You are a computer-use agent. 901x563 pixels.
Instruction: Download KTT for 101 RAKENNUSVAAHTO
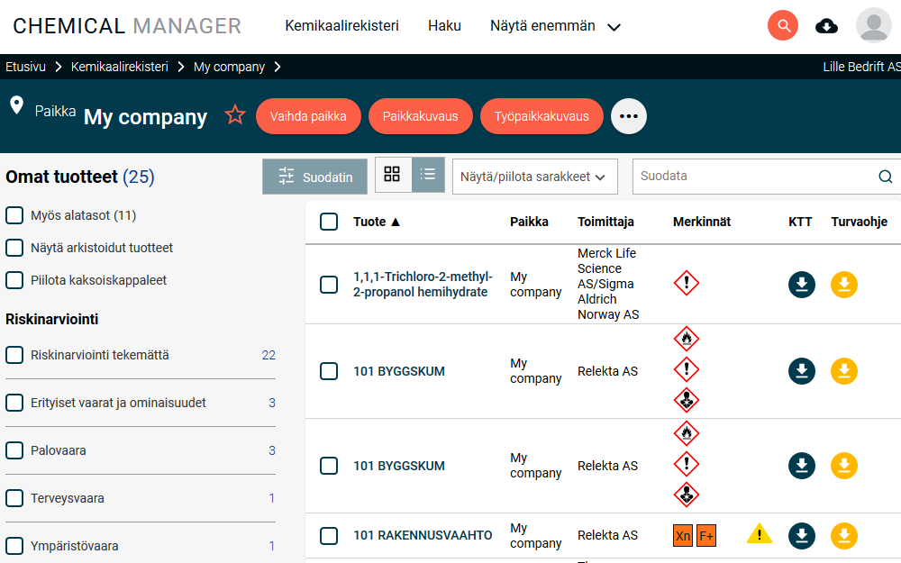[x=802, y=535]
